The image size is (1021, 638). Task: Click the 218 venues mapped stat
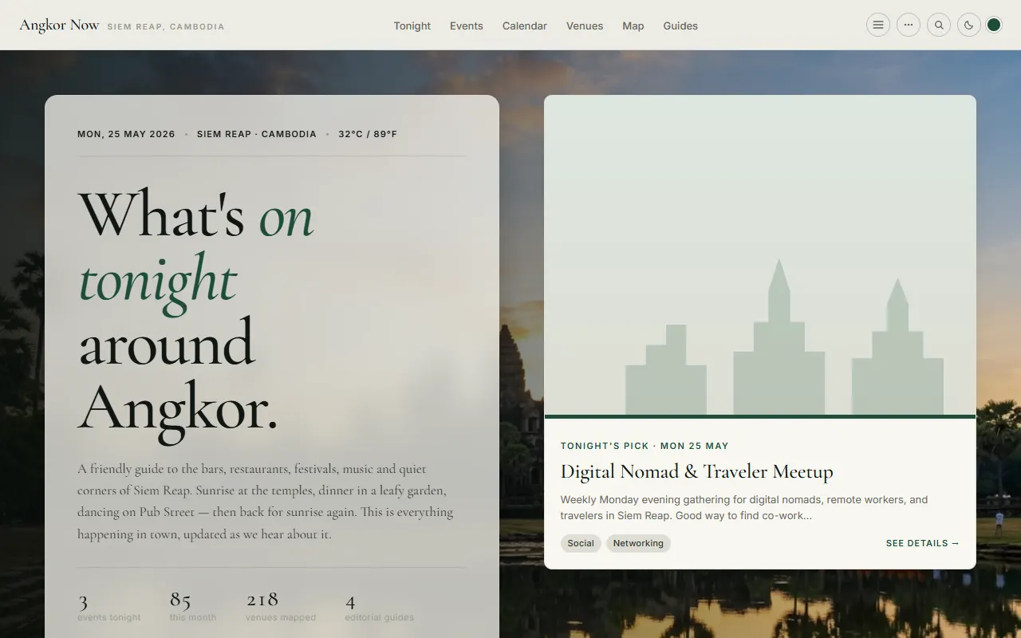[281, 608]
